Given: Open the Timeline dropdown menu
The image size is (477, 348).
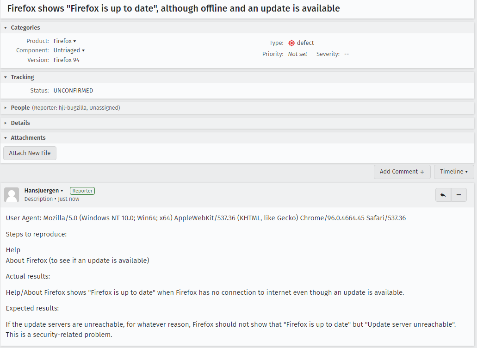Looking at the screenshot, I should [x=453, y=172].
